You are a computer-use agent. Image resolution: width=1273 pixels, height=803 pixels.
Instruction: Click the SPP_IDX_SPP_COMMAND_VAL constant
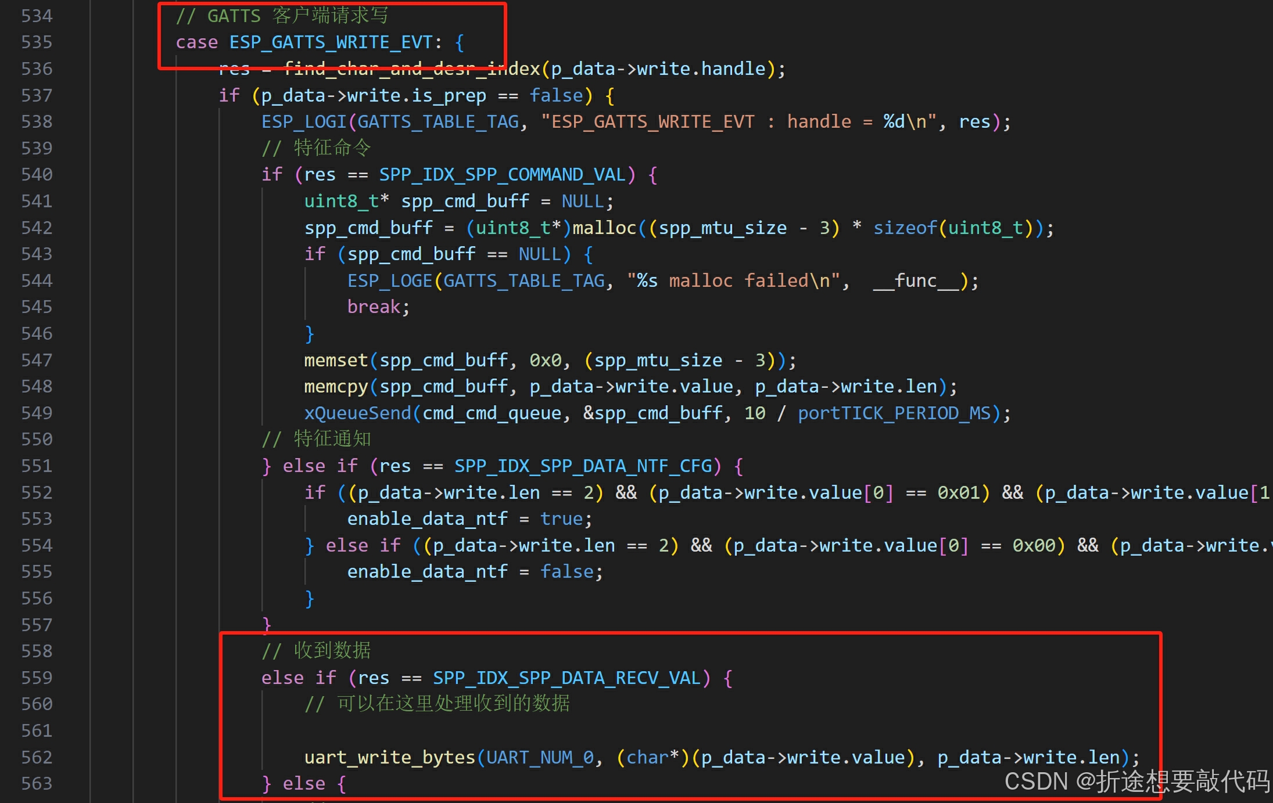pos(502,174)
